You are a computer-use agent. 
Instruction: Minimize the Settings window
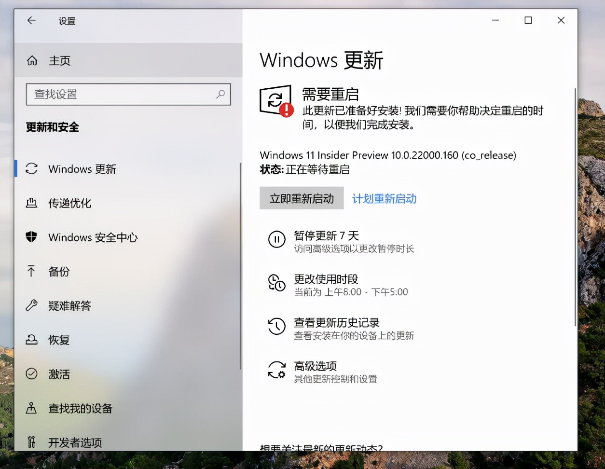click(x=495, y=20)
